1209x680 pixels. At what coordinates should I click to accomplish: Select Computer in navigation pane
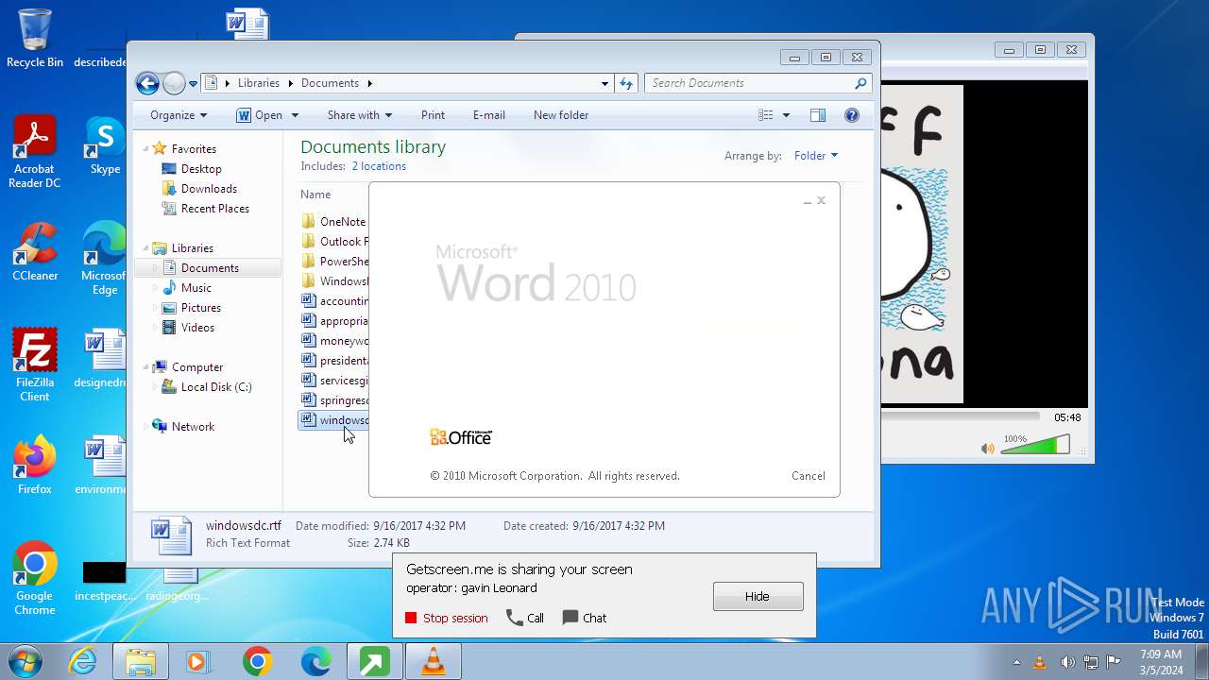(x=196, y=367)
